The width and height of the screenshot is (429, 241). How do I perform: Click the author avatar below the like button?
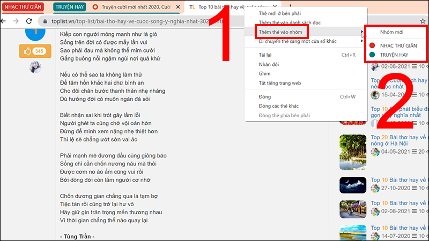35,67
